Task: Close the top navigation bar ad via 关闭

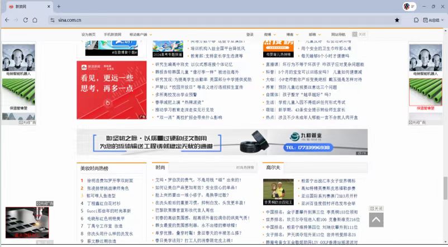Action: coord(359,34)
